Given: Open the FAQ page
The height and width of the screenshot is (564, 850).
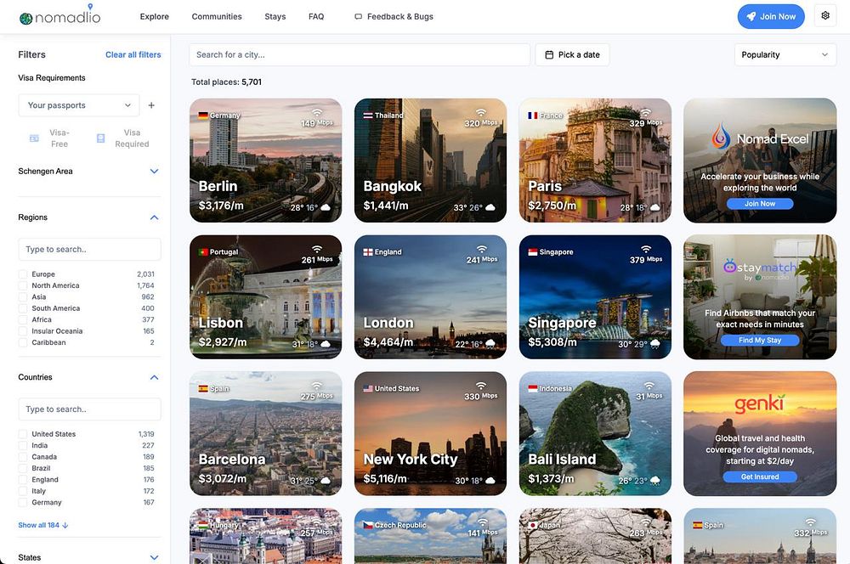Looking at the screenshot, I should coord(316,17).
